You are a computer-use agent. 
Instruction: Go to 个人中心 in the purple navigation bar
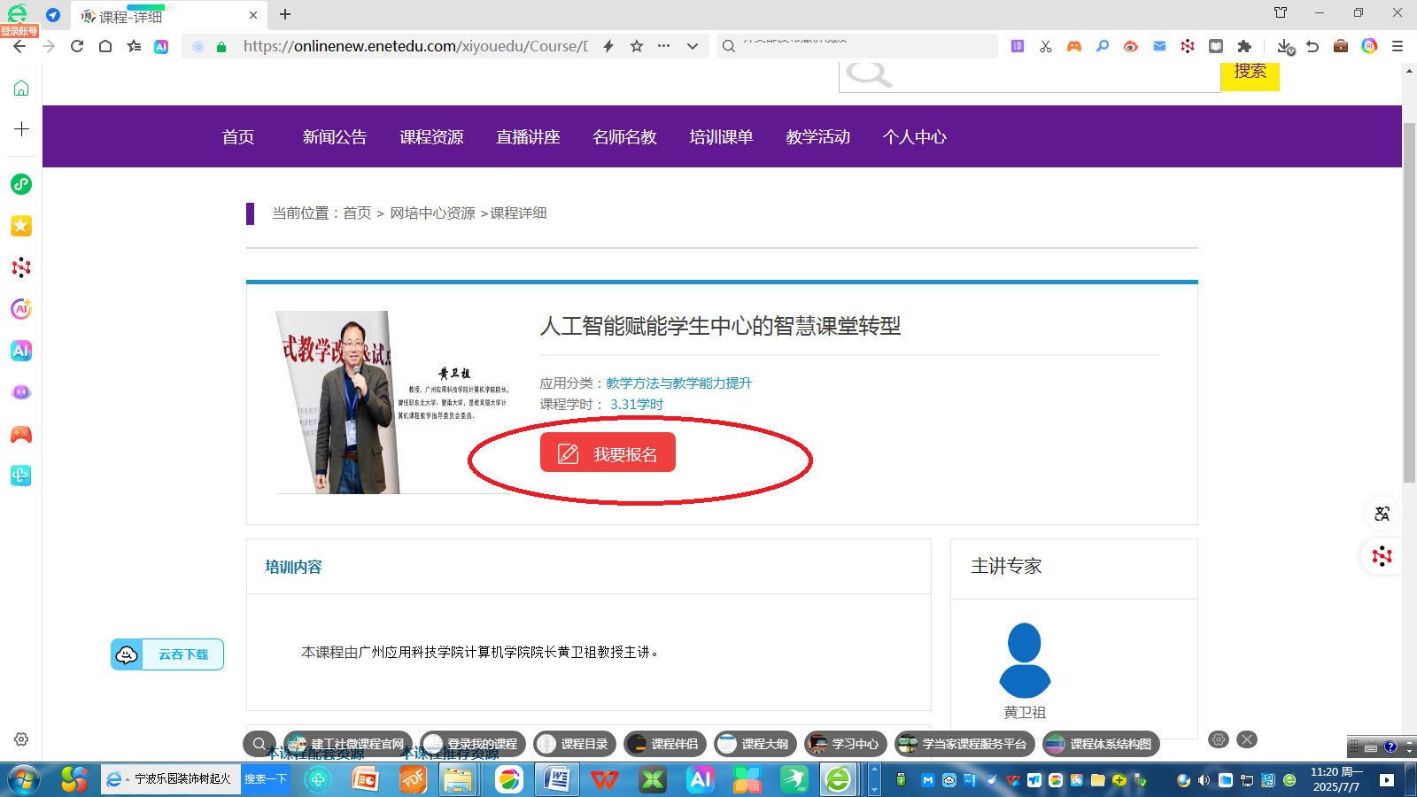click(x=914, y=137)
